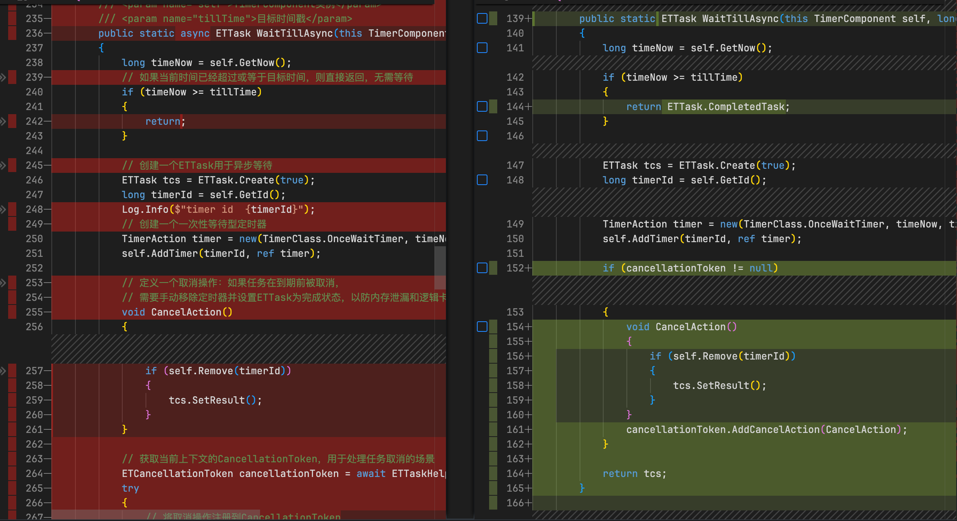This screenshot has width=957, height=521.
Task: Click the param tillTime doc comment line 235
Action: point(225,19)
